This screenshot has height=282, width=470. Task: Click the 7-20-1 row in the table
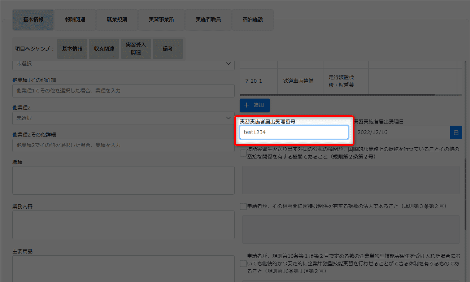253,81
